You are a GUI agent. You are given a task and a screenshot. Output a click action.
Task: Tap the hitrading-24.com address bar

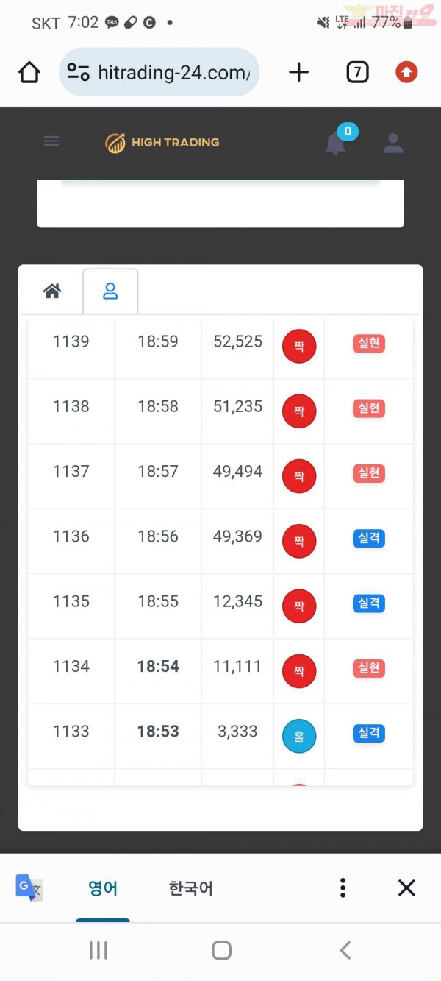(x=159, y=72)
